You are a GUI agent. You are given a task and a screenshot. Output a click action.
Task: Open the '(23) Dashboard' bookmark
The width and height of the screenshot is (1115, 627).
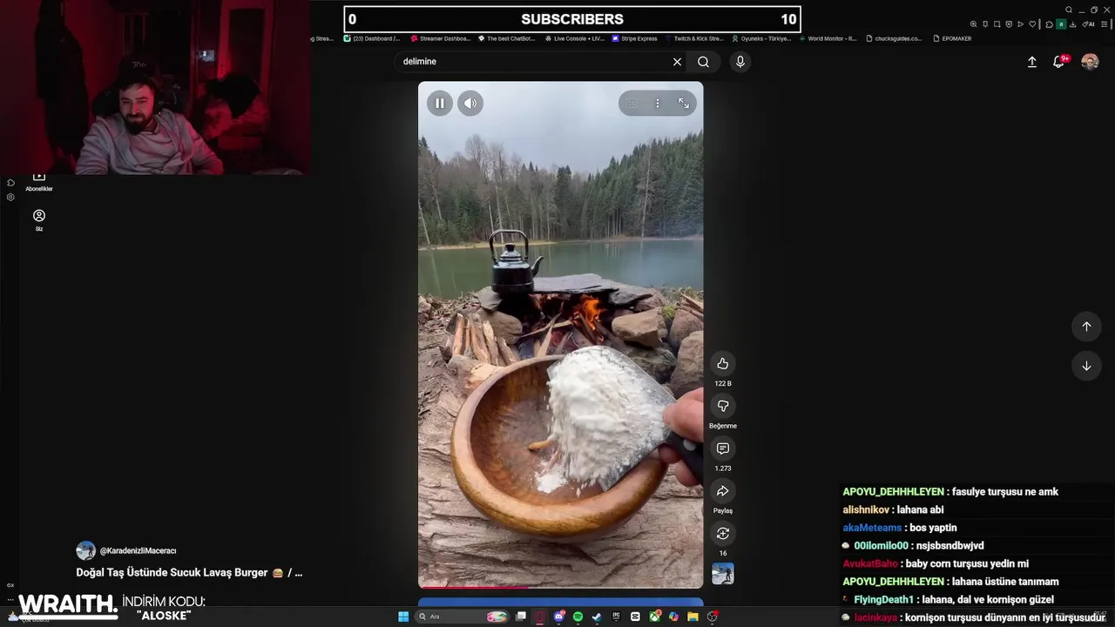(372, 38)
